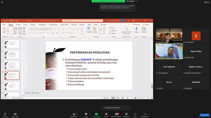Click the PowerPoint Search box
The height and width of the screenshot is (118, 211).
(82, 21)
